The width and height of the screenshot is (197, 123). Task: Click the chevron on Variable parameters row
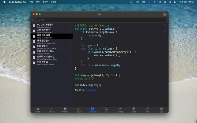point(70,31)
